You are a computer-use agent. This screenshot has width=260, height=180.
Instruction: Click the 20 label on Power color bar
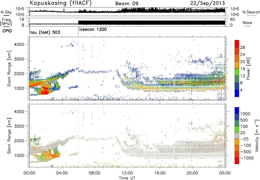tap(242, 62)
